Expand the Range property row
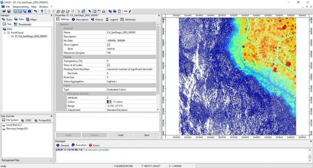The height and width of the screenshot is (168, 313). point(65,106)
